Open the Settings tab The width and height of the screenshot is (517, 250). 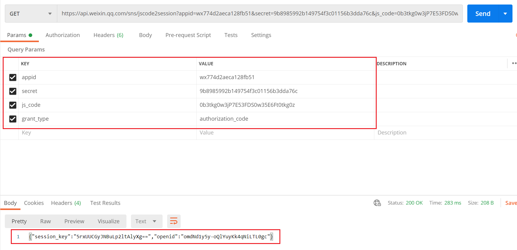[x=261, y=35]
